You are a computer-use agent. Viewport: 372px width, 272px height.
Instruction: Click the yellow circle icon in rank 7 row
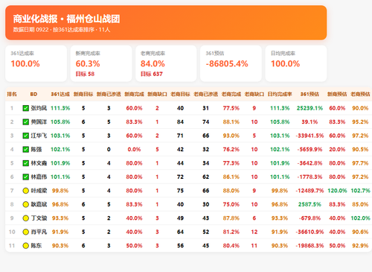point(26,191)
